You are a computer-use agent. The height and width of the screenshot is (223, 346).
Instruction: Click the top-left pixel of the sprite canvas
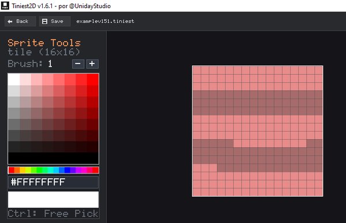(x=197, y=70)
